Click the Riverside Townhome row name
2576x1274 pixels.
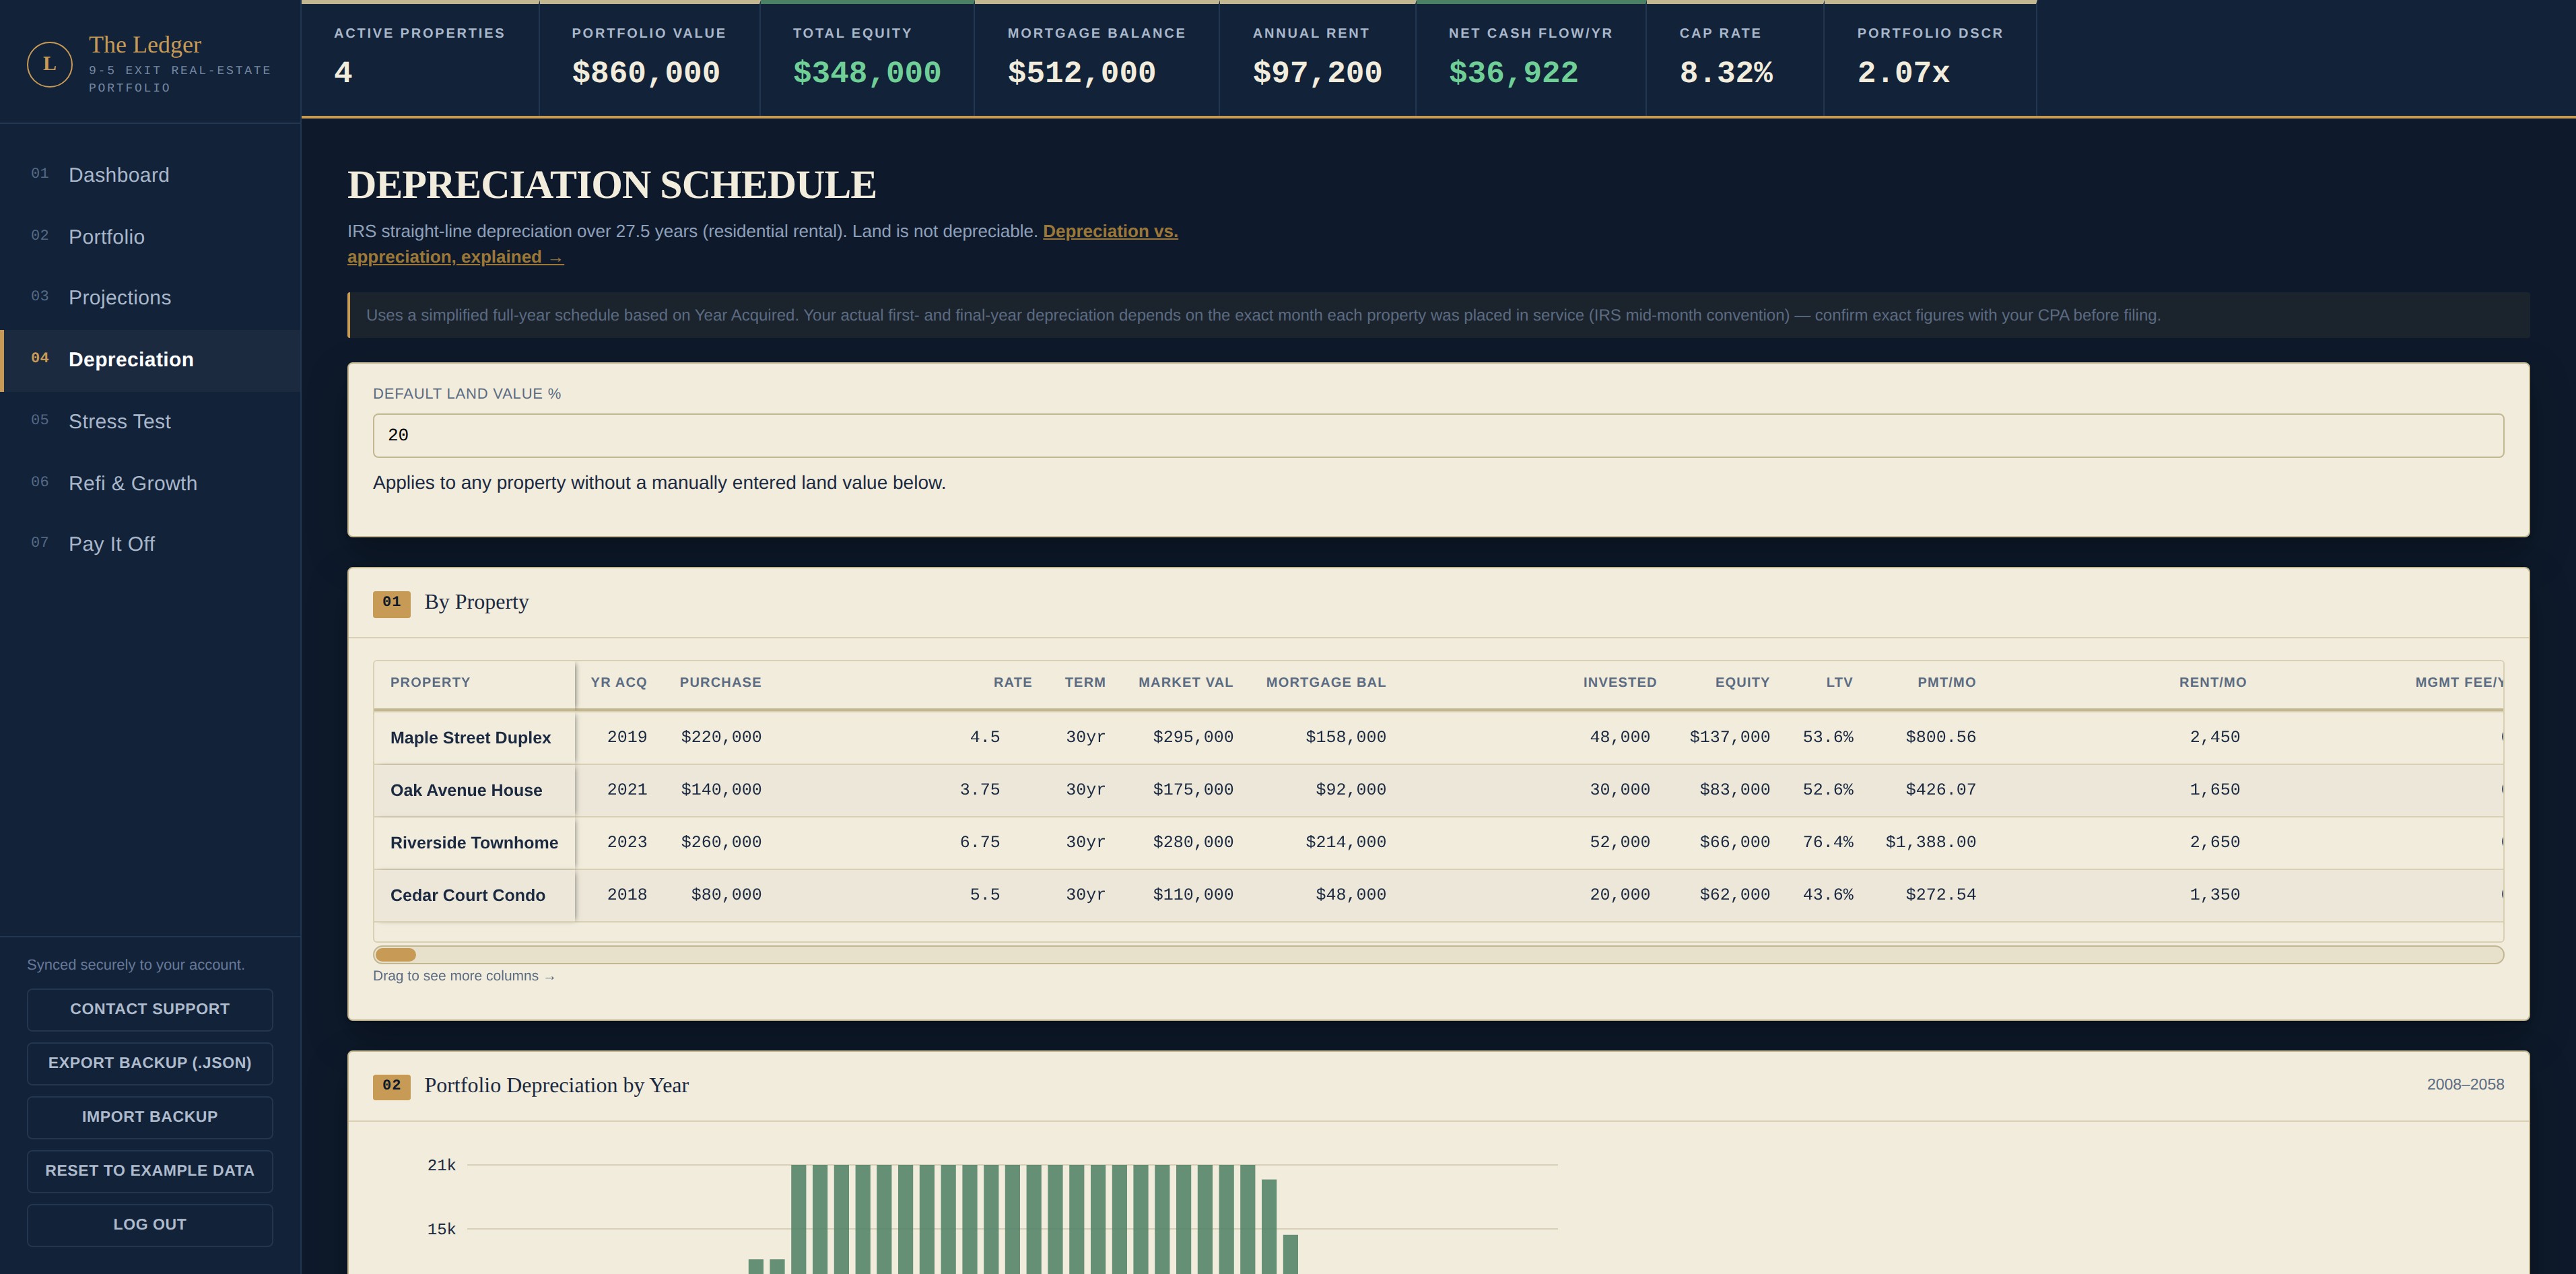474,843
